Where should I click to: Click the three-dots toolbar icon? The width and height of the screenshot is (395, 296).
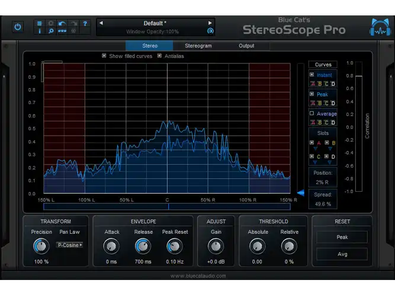[x=62, y=31]
